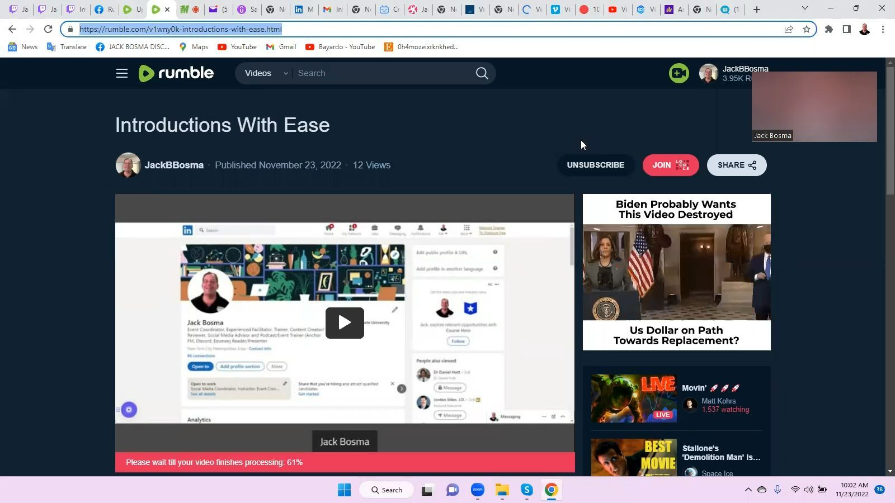This screenshot has width=895, height=503.
Task: Open the clock and date in taskbar
Action: (852, 490)
